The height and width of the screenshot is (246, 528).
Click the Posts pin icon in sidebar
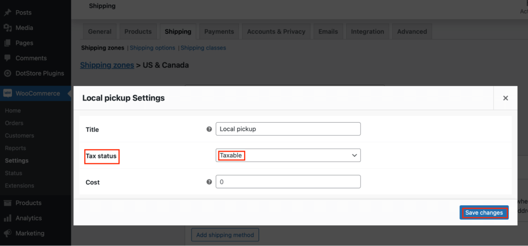(7, 12)
